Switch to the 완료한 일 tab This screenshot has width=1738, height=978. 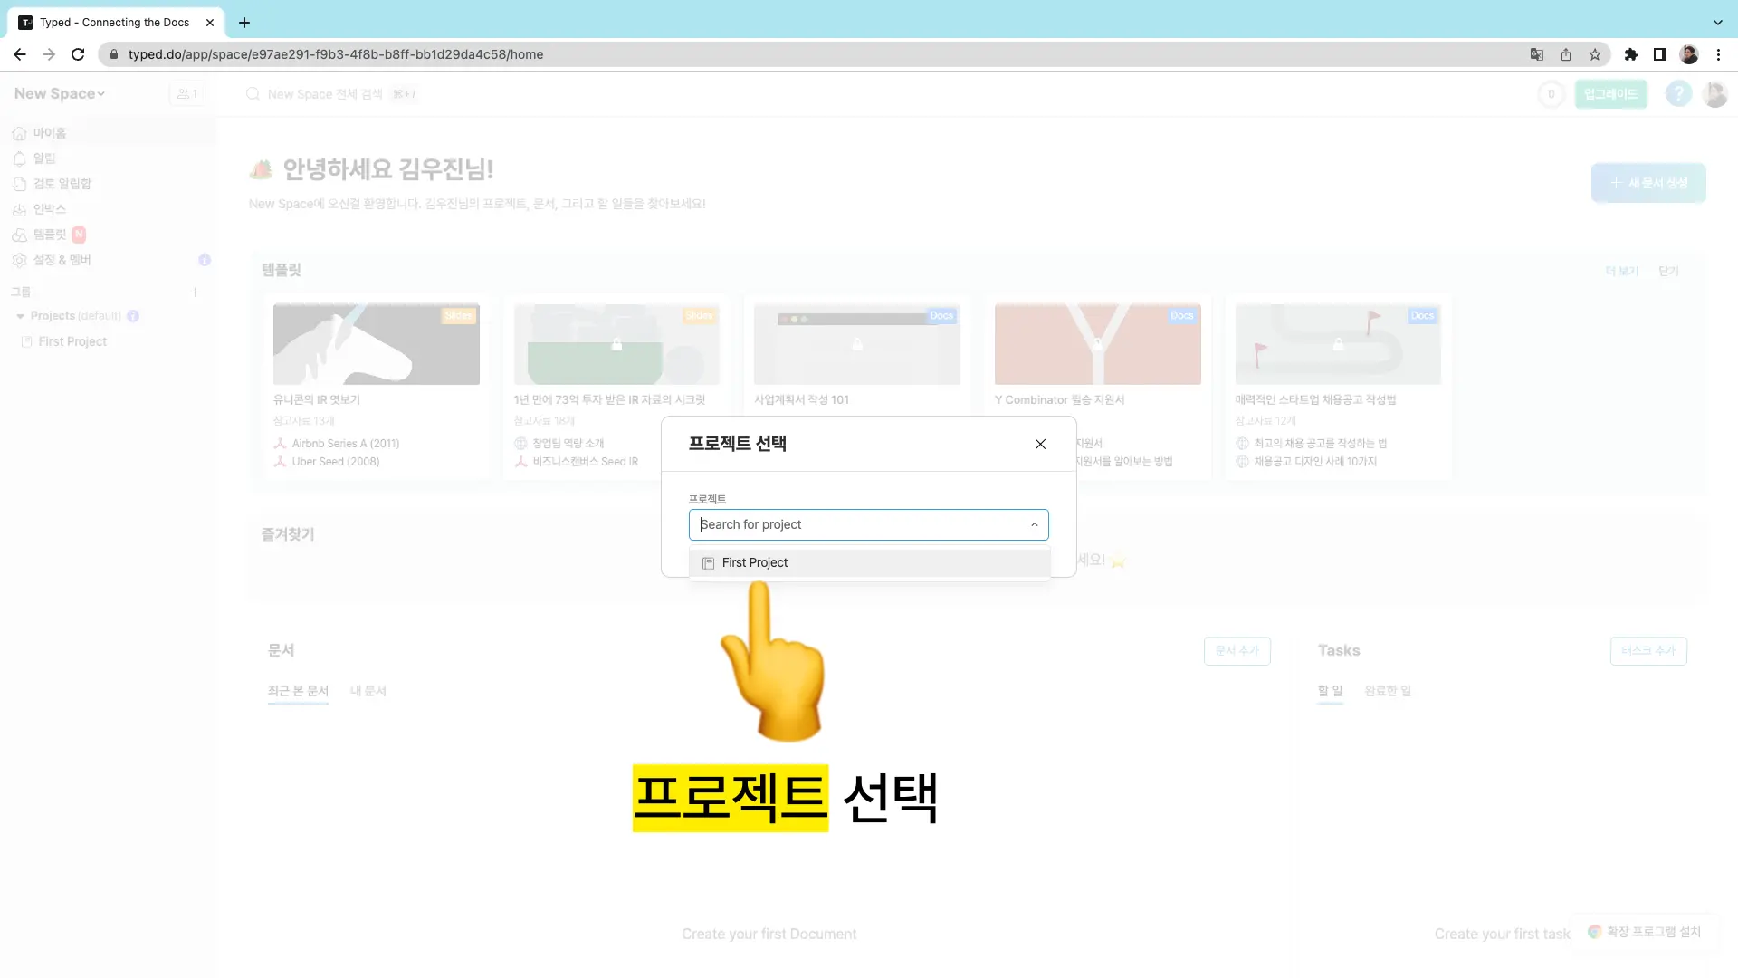coord(1388,691)
